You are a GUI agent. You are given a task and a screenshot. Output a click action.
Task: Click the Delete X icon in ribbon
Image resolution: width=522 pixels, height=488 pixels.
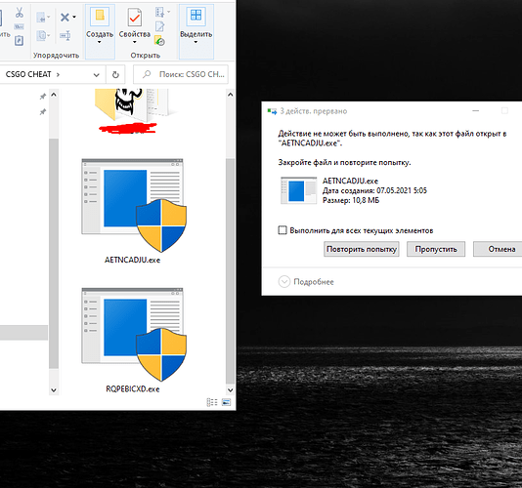[x=65, y=17]
